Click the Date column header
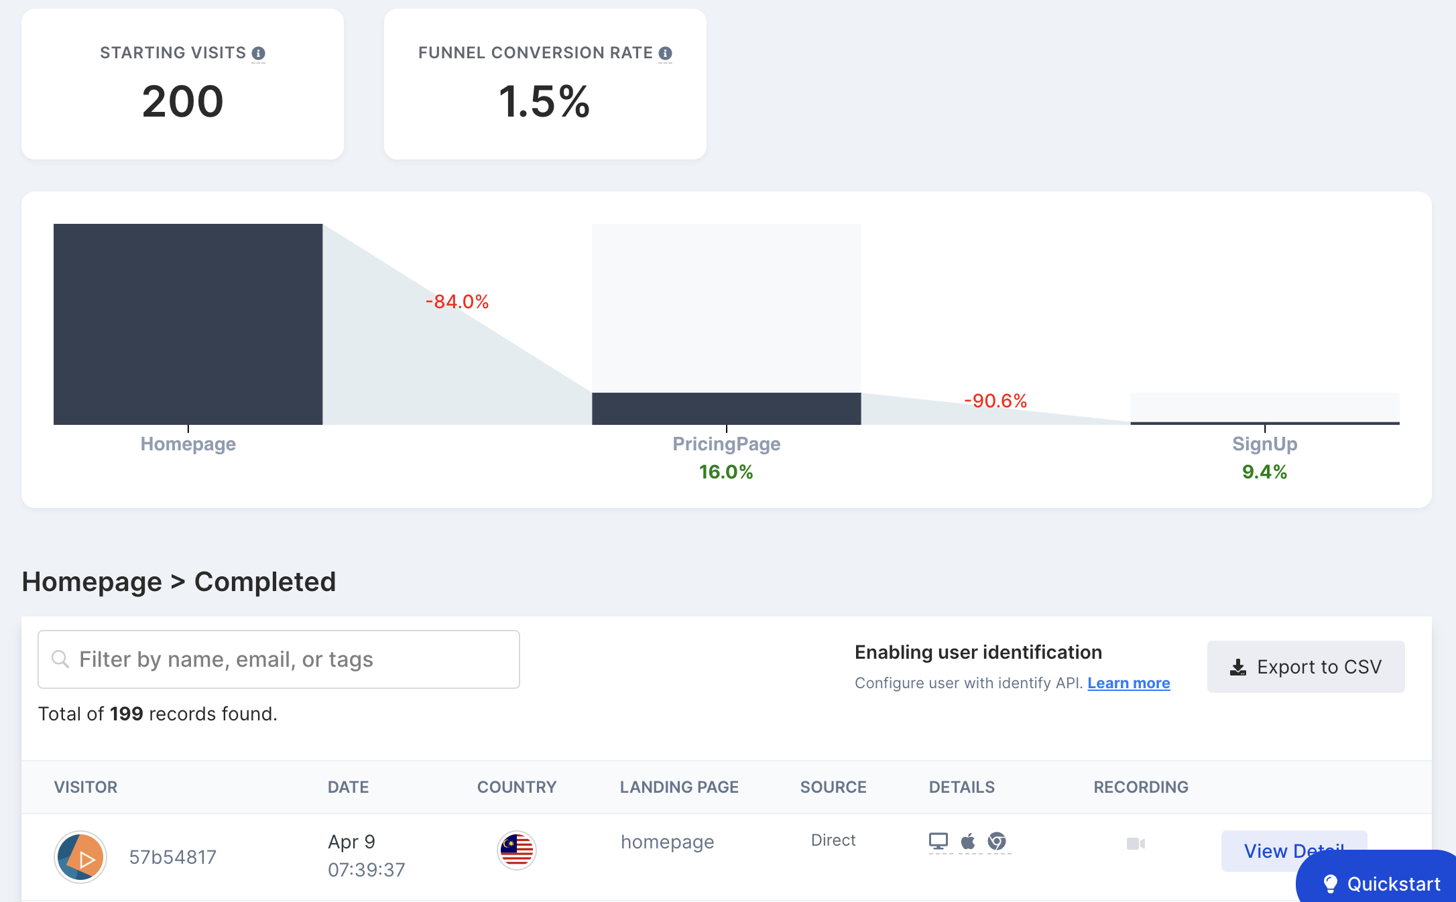This screenshot has height=902, width=1456. 348,787
